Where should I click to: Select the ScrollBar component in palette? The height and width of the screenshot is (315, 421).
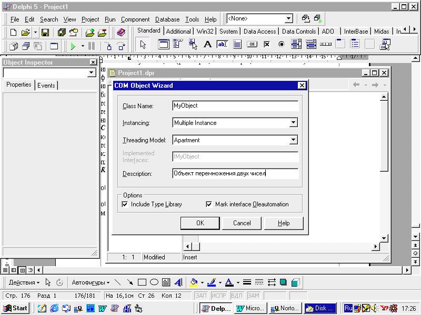(x=326, y=44)
